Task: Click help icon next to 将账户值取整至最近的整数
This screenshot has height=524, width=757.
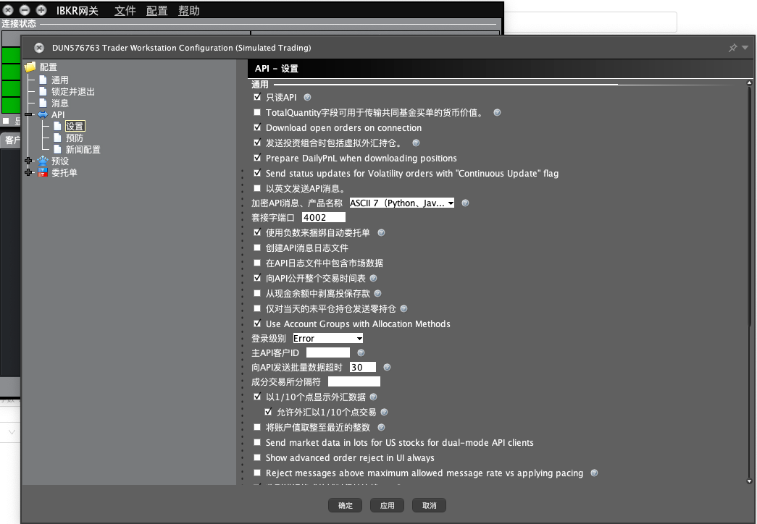Action: tap(381, 427)
